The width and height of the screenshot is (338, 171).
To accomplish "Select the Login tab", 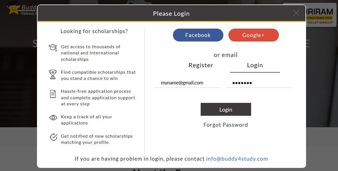I will (255, 65).
